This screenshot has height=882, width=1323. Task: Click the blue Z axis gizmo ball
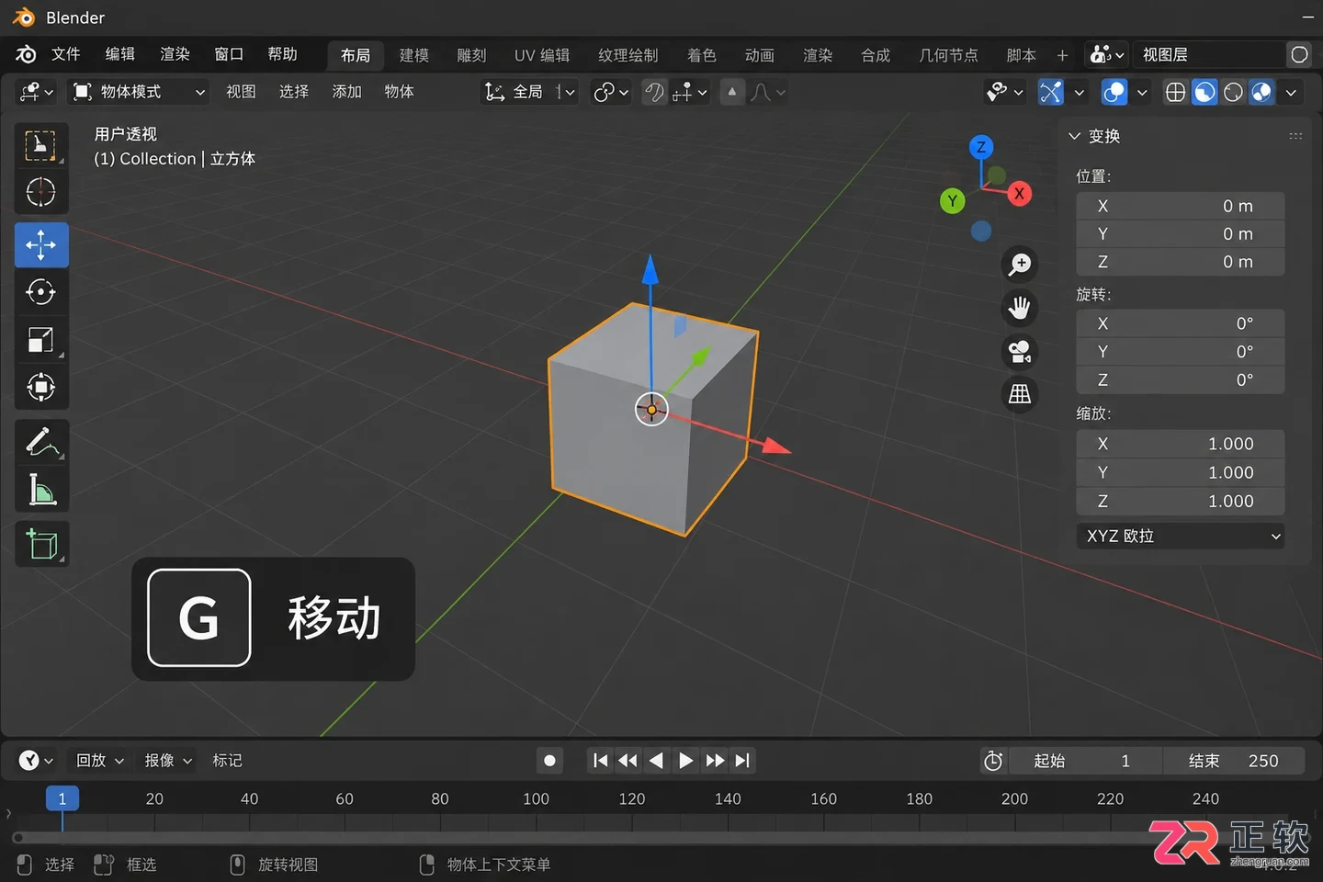pyautogui.click(x=981, y=147)
